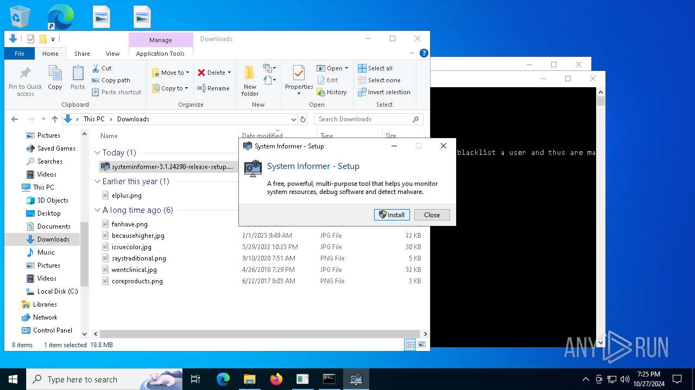Switch to the Home ribbon tab

coord(50,54)
